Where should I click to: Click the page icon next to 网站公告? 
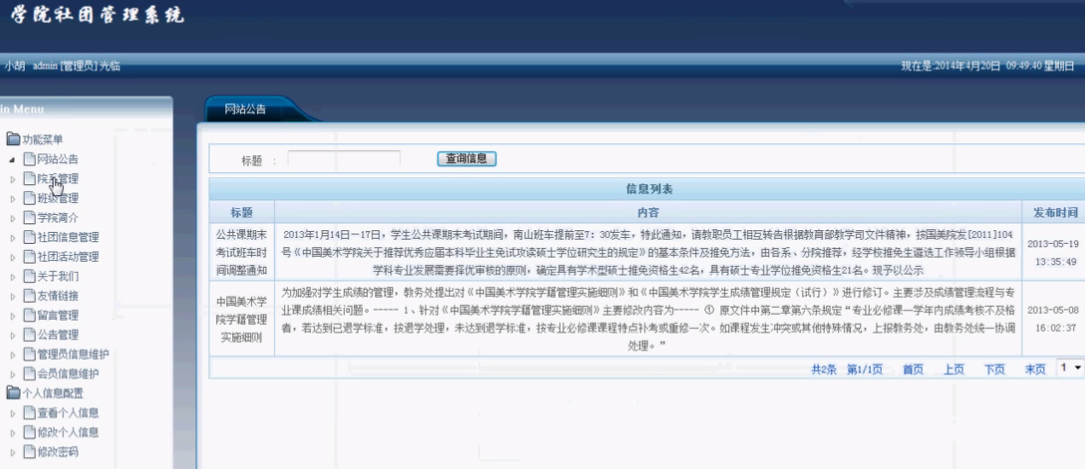[30, 159]
